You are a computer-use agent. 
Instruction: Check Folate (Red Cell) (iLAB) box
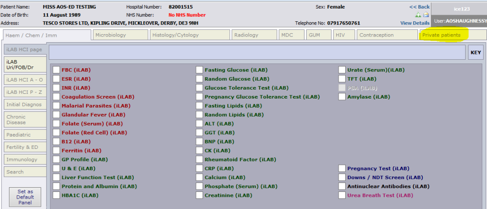[x=56, y=133]
